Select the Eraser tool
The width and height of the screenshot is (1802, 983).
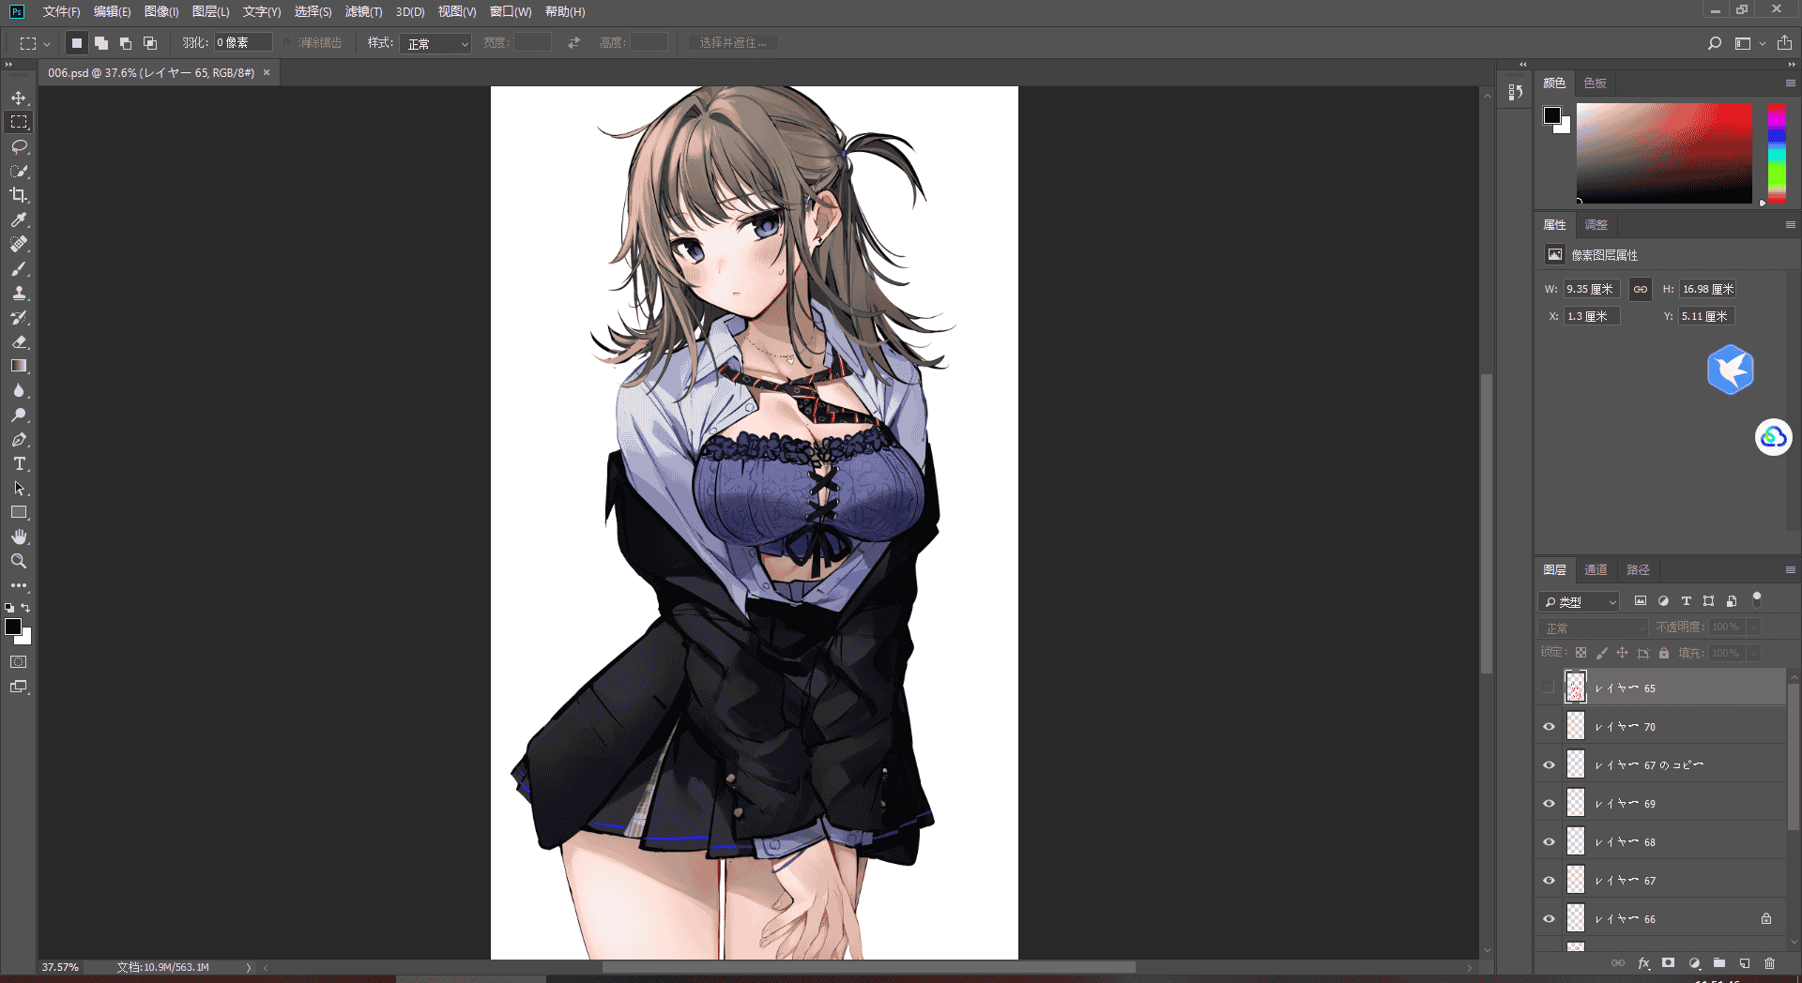pos(19,341)
